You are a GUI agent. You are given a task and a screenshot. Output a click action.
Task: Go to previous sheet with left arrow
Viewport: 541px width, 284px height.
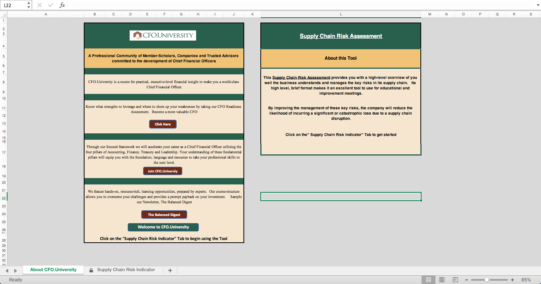[6, 270]
